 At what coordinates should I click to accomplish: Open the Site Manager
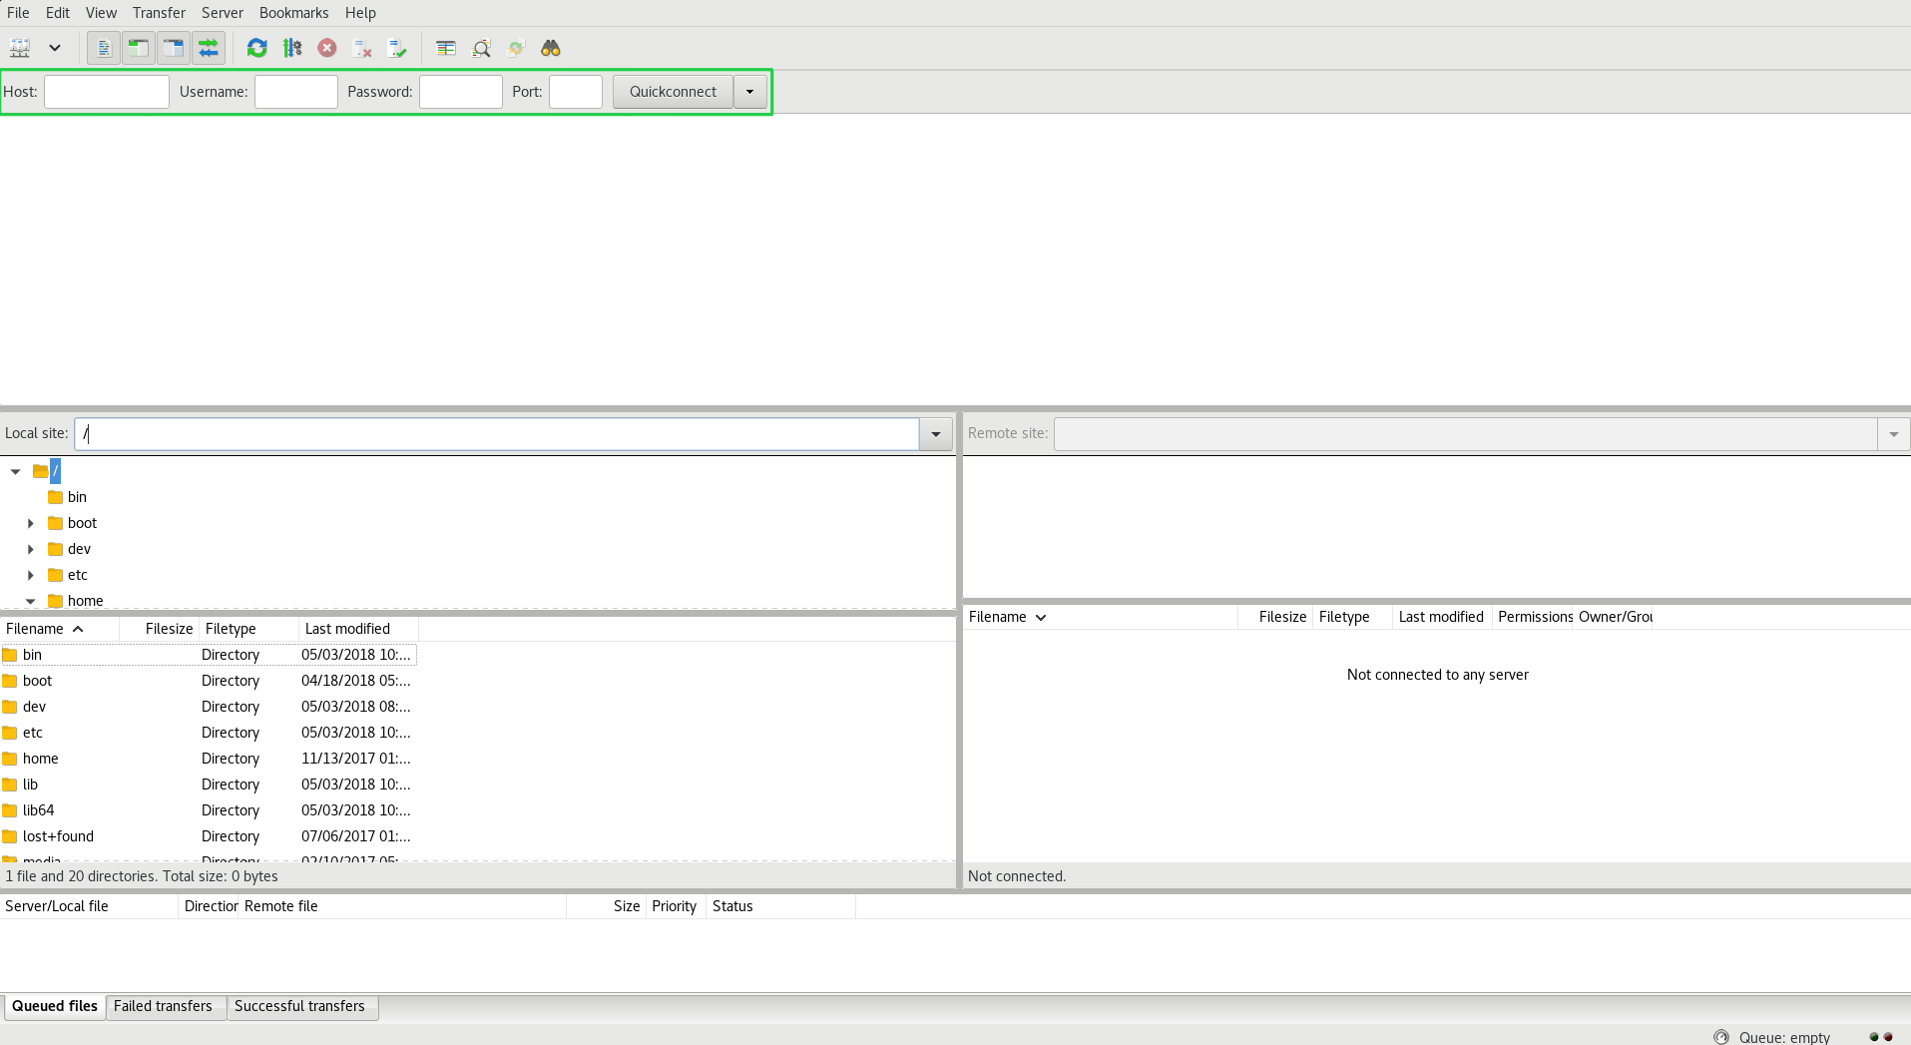[20, 48]
